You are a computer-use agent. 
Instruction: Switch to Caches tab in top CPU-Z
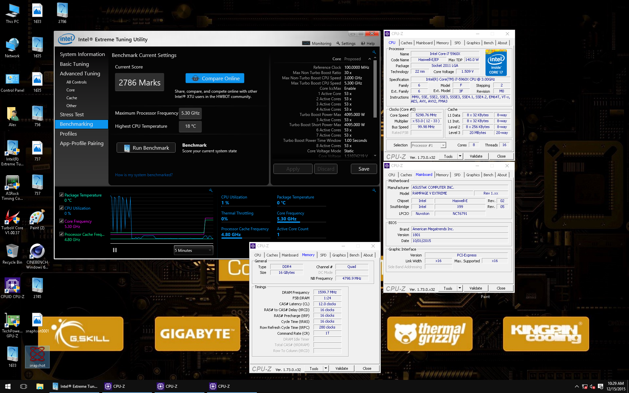tap(406, 43)
